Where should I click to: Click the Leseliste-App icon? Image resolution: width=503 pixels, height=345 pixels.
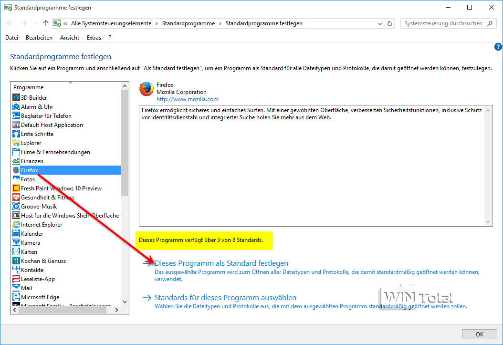click(x=16, y=279)
